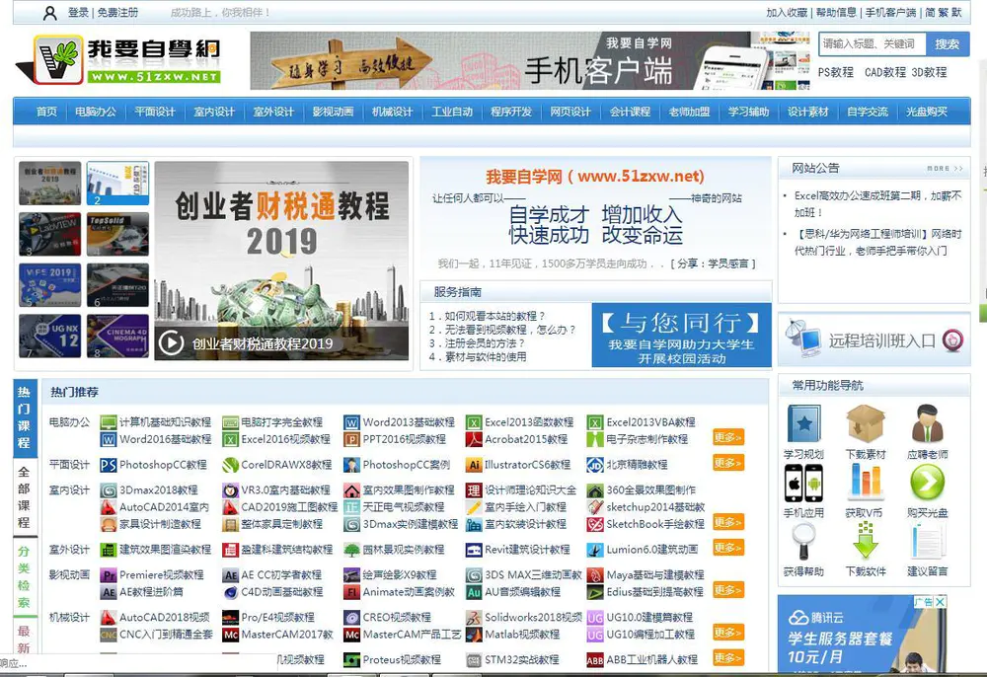
Task: Open the 学习规划 book icon
Action: point(803,424)
